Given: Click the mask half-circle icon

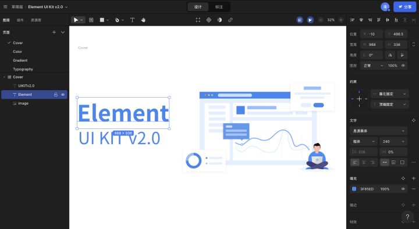Looking at the screenshot, I should (219, 20).
